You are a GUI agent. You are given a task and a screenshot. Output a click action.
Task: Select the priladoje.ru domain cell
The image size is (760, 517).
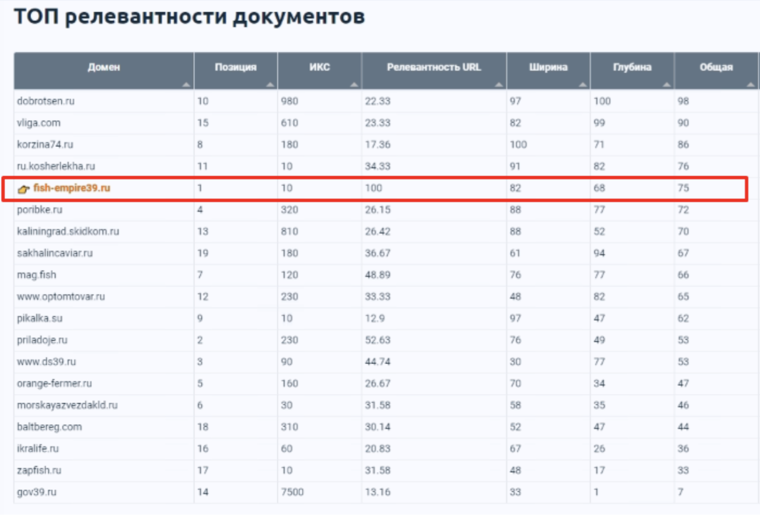click(x=104, y=340)
